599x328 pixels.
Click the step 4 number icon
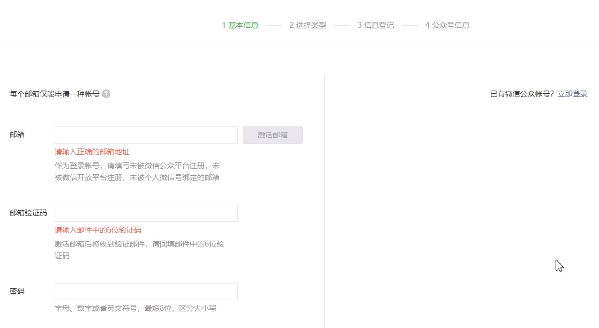[x=426, y=25]
